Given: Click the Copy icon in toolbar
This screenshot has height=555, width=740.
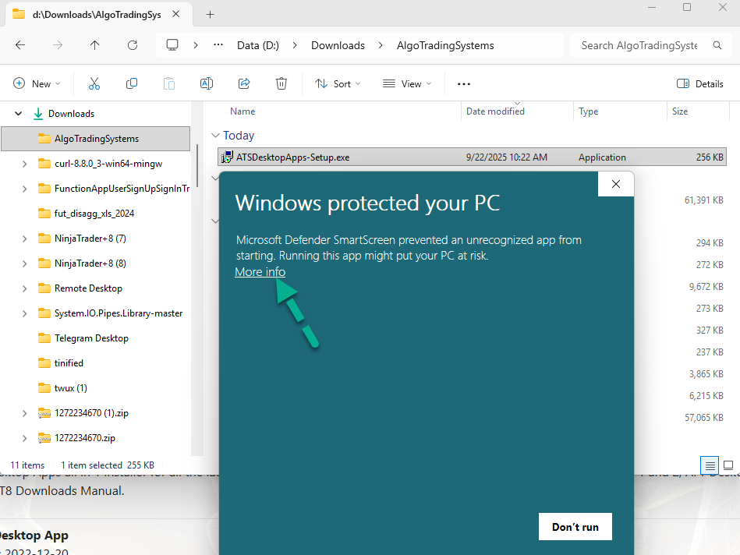Looking at the screenshot, I should 132,84.
